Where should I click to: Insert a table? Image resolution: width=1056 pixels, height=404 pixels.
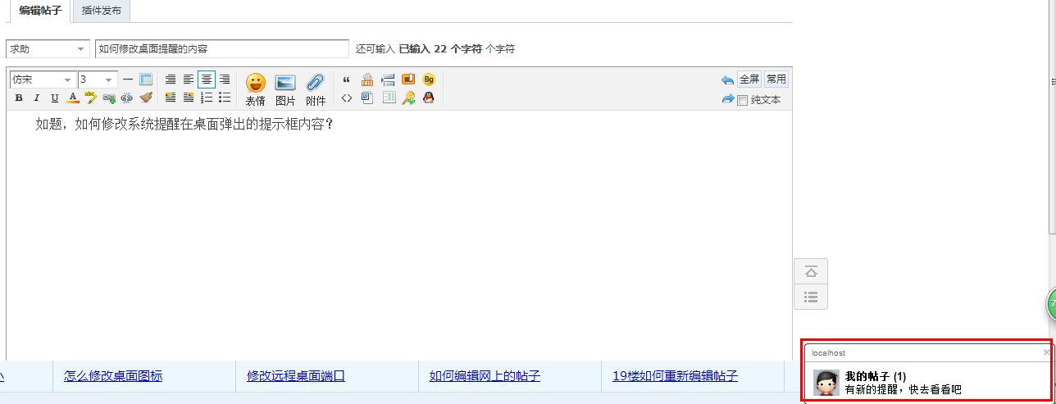coord(146,79)
